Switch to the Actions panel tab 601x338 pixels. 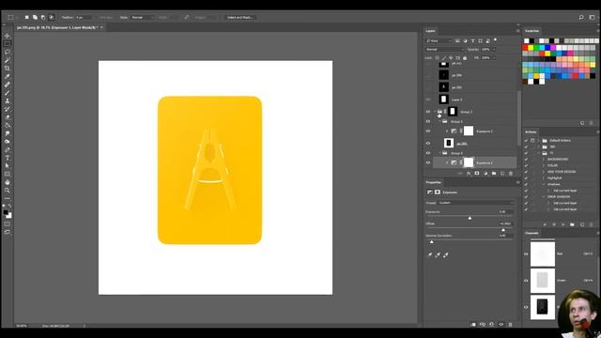coord(531,131)
